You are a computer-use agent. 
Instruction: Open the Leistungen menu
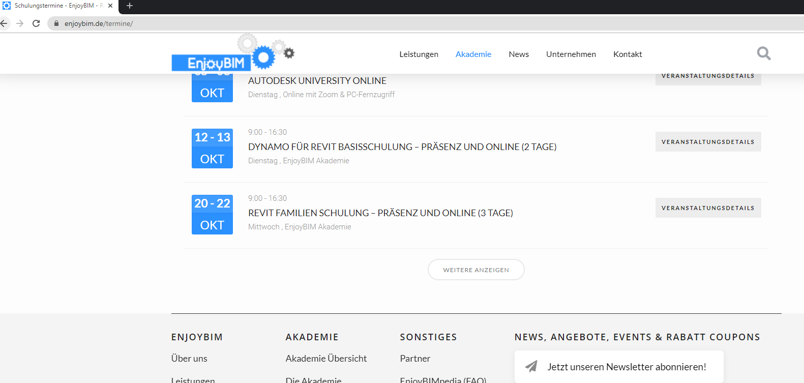tap(419, 54)
